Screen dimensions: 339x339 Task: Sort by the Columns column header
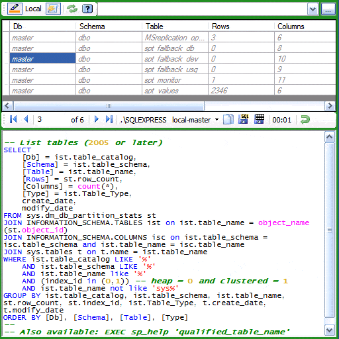tap(305, 26)
